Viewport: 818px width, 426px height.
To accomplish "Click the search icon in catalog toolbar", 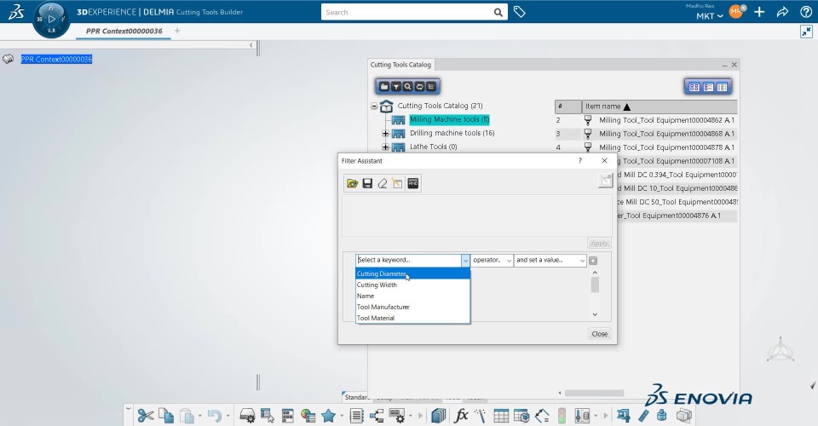I will (407, 87).
